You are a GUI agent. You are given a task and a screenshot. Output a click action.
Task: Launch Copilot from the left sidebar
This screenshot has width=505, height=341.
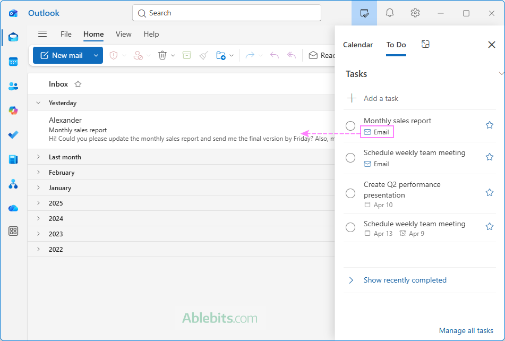point(13,110)
